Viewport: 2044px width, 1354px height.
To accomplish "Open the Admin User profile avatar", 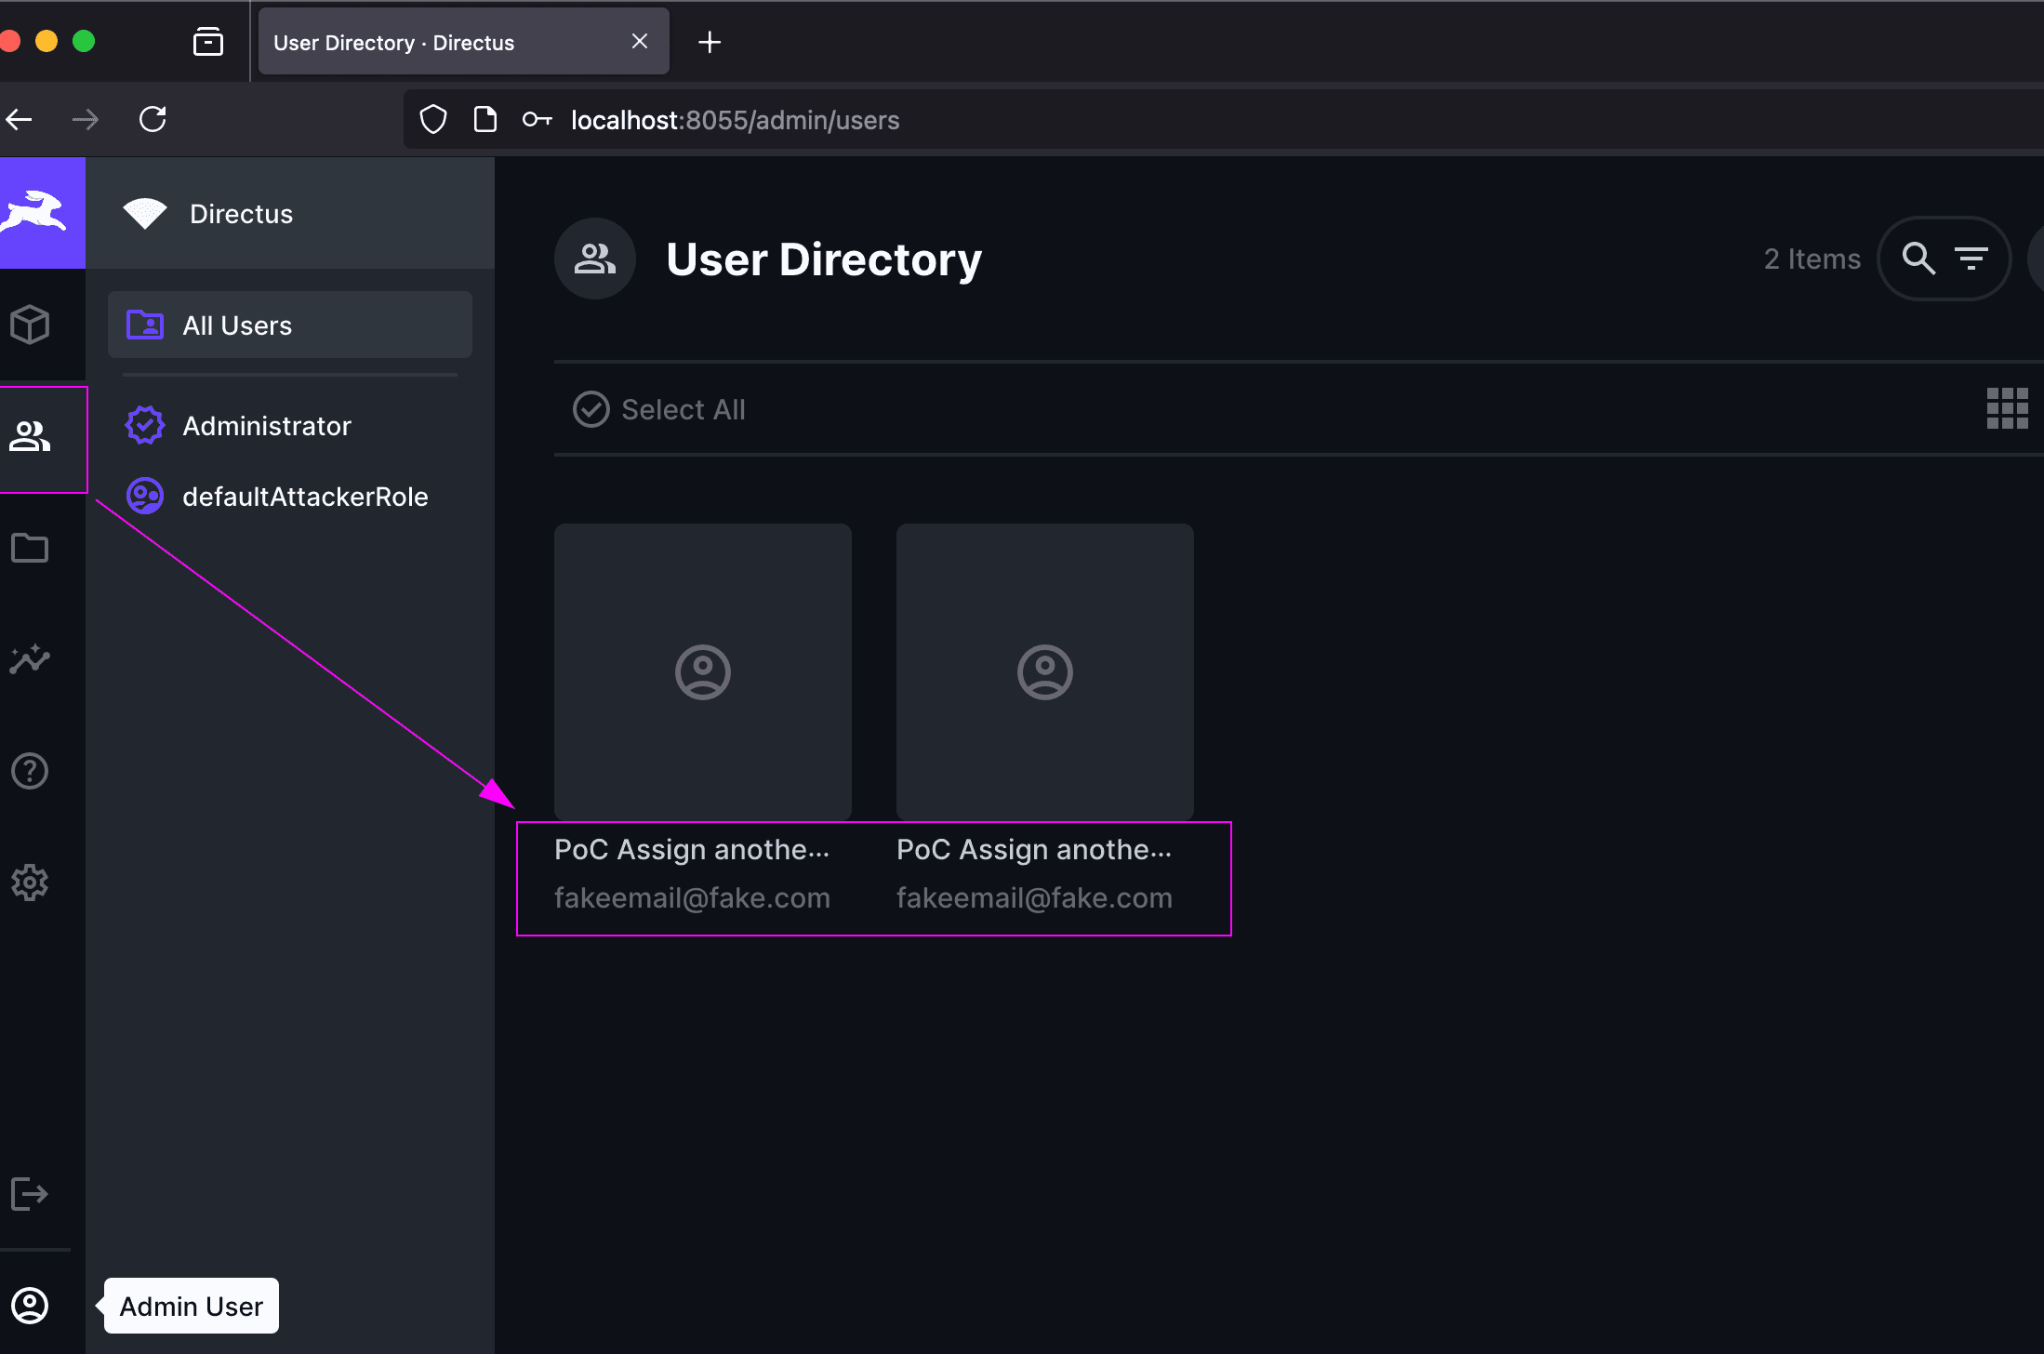I will coord(30,1306).
